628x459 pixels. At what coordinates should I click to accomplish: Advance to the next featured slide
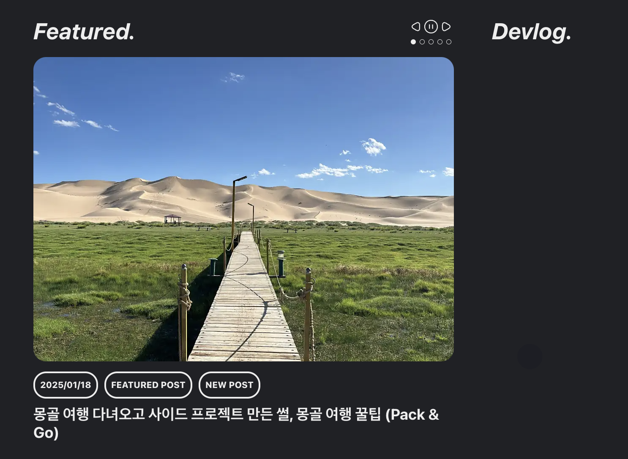[x=446, y=27]
